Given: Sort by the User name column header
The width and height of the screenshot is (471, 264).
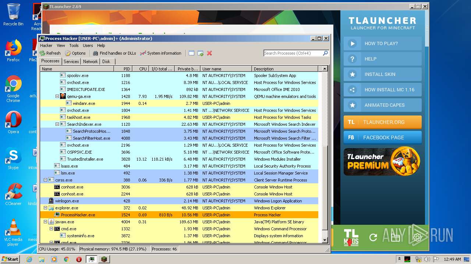Looking at the screenshot, I should [226, 69].
